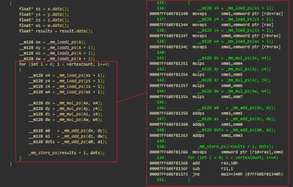Click the 'sub r11,1' instruction
293x187 pixels.
[192, 169]
